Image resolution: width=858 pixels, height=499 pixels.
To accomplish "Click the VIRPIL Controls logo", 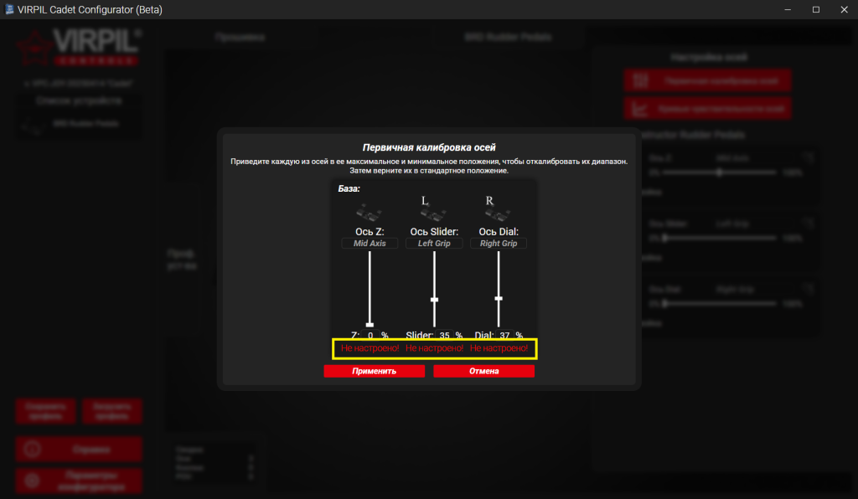I will pos(79,48).
